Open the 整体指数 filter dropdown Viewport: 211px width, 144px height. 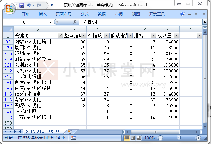pyautogui.click(x=83, y=35)
